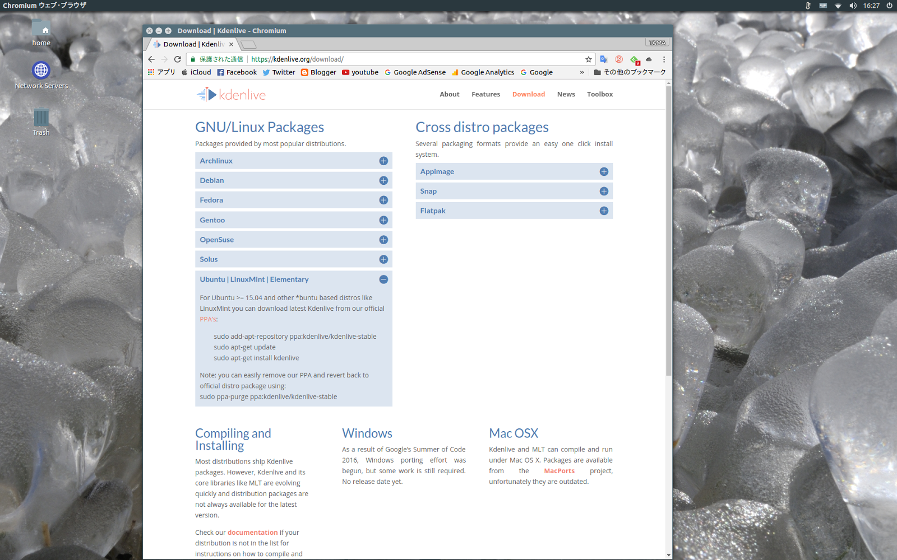
Task: Click the cloud extension icon in toolbar
Action: point(649,59)
